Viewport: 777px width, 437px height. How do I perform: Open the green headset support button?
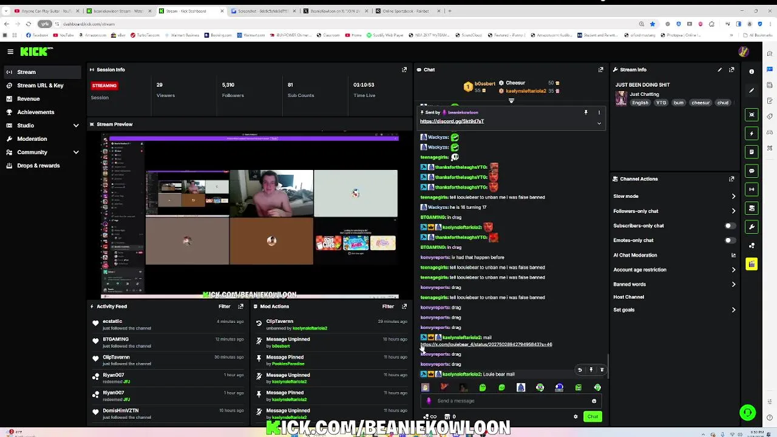pyautogui.click(x=748, y=412)
